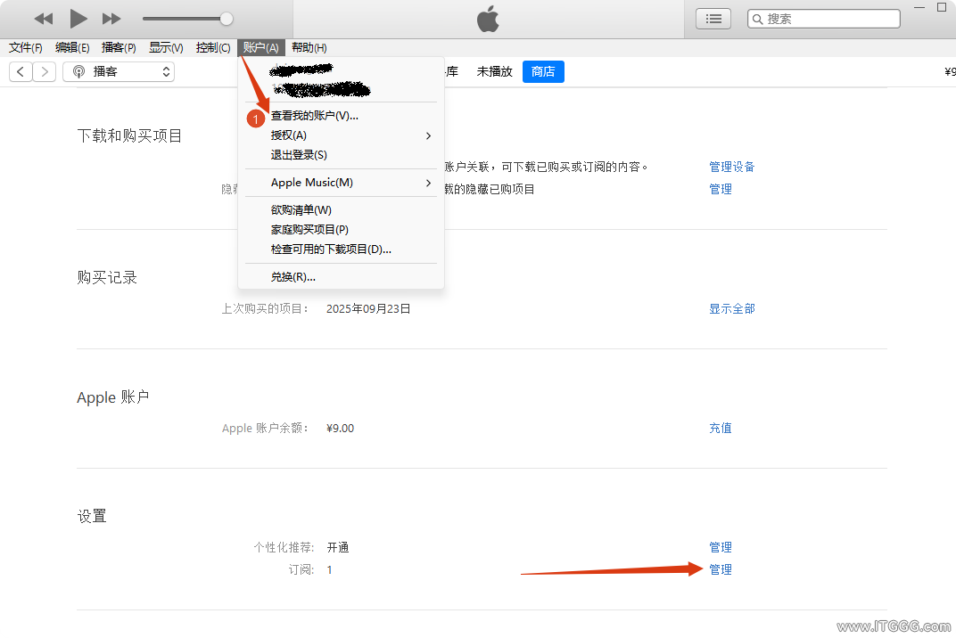Open the 播客 media type dropdown
956x638 pixels.
click(119, 72)
